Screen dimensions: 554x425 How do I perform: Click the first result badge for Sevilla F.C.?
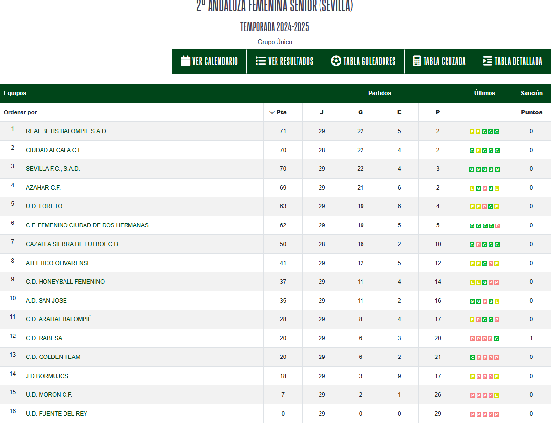[471, 170]
